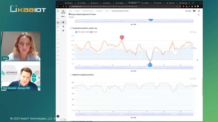Image resolution: width=218 pixels, height=122 pixels.
Task: Open the Photovoltaic solution sun logo
Action: [x=63, y=12]
